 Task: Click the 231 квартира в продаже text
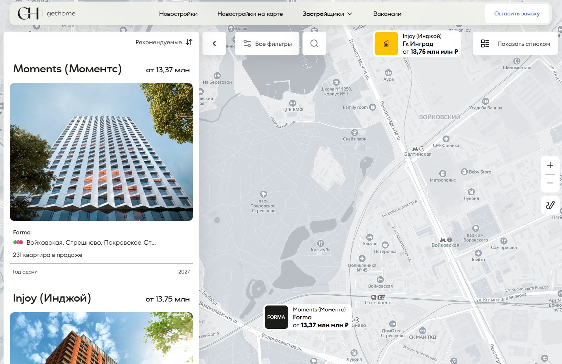[48, 255]
